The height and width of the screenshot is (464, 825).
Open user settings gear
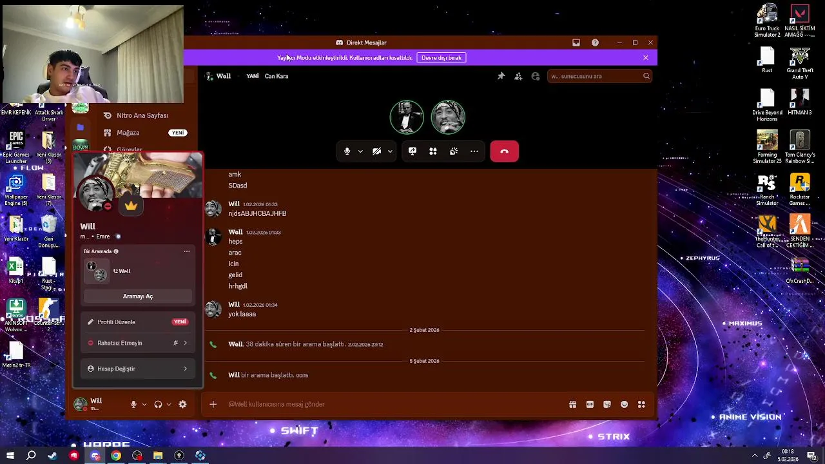pos(182,404)
